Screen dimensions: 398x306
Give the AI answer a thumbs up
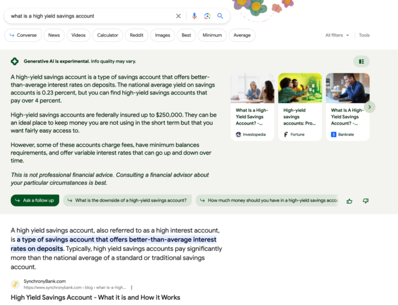pyautogui.click(x=349, y=201)
